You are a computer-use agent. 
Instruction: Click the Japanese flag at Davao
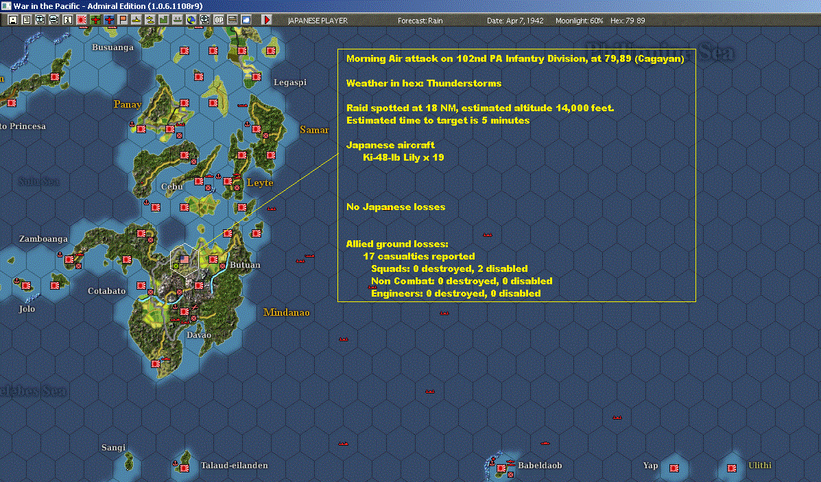[x=185, y=312]
